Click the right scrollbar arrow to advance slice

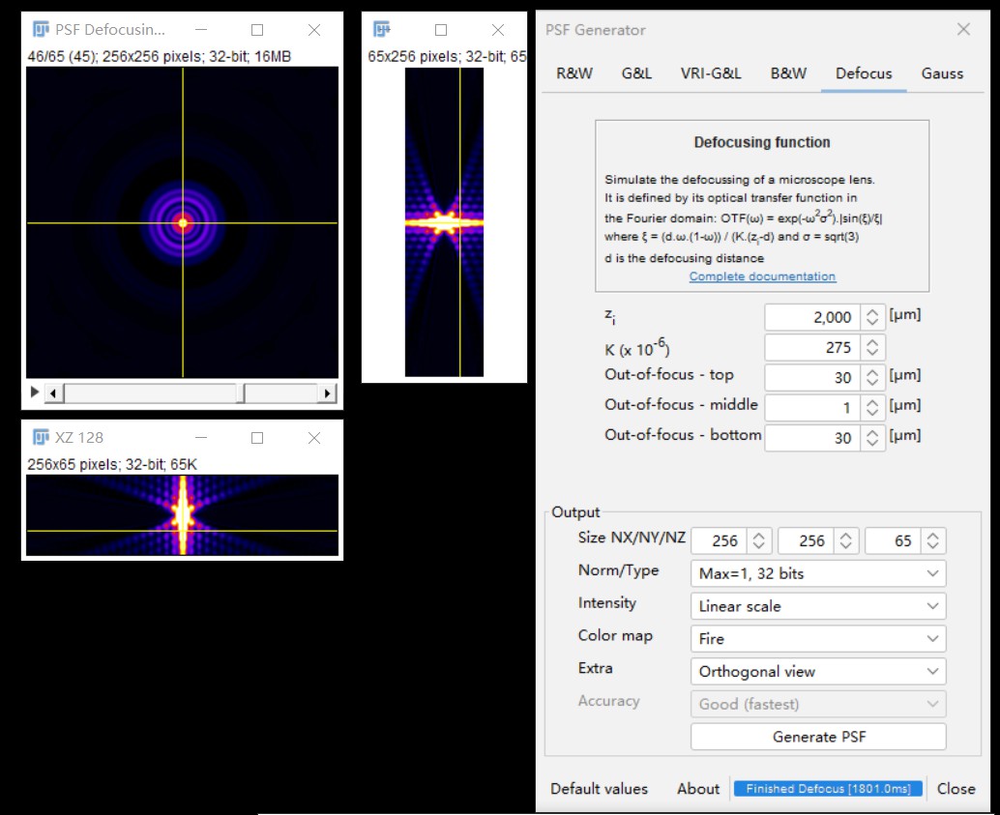328,393
